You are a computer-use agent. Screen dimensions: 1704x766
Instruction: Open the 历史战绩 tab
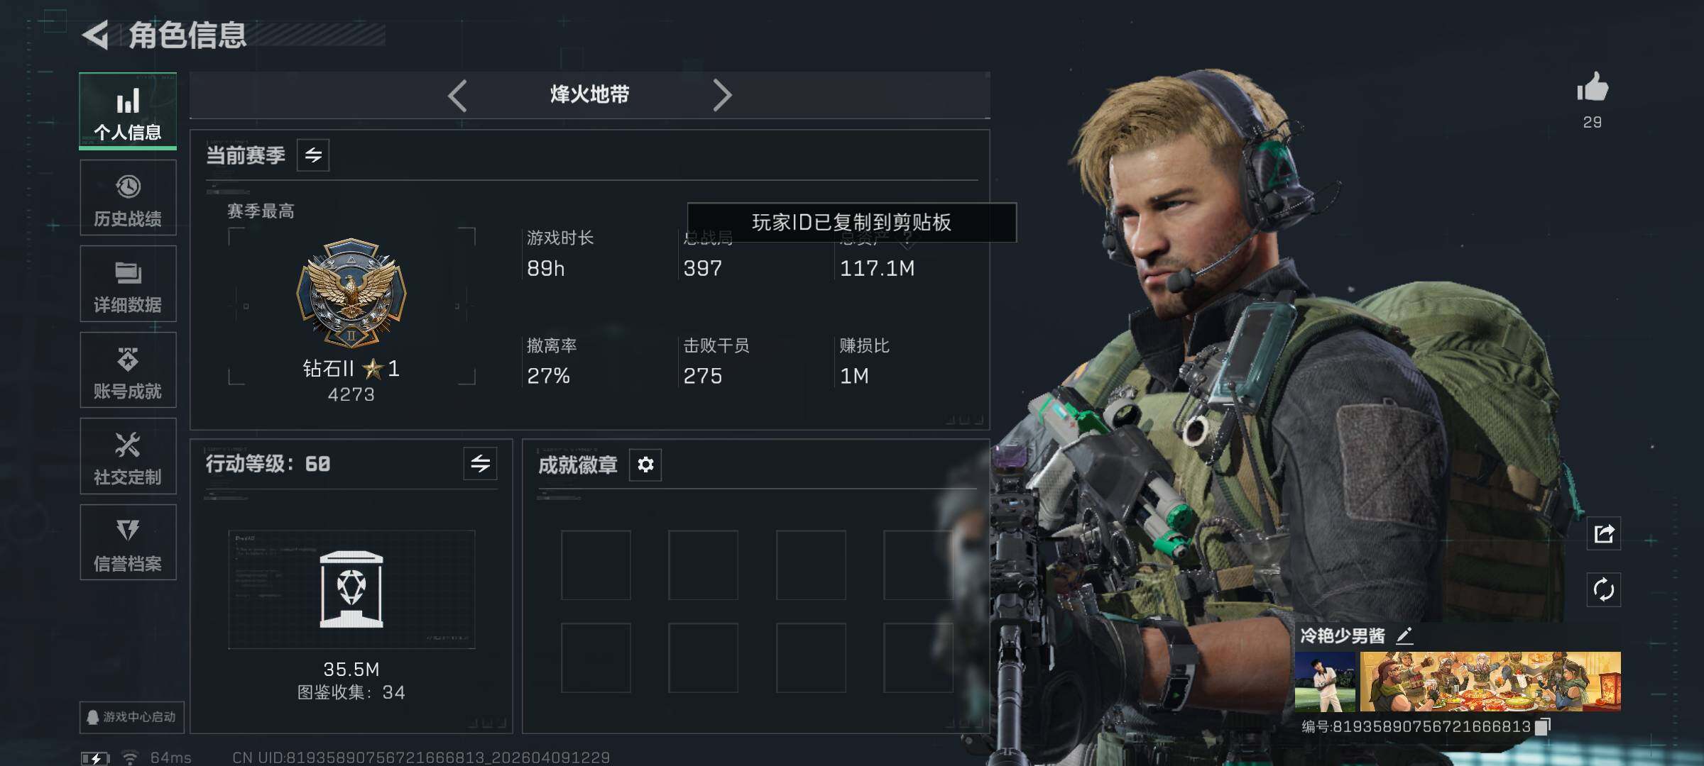pyautogui.click(x=128, y=198)
